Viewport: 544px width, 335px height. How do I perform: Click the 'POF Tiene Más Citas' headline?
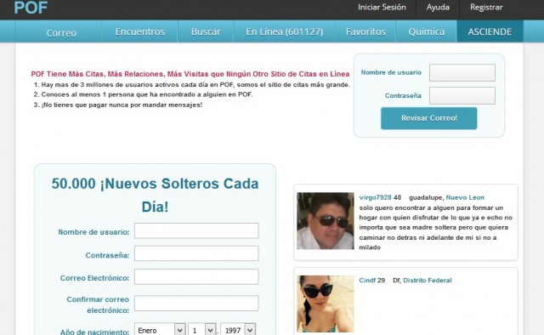pos(190,74)
